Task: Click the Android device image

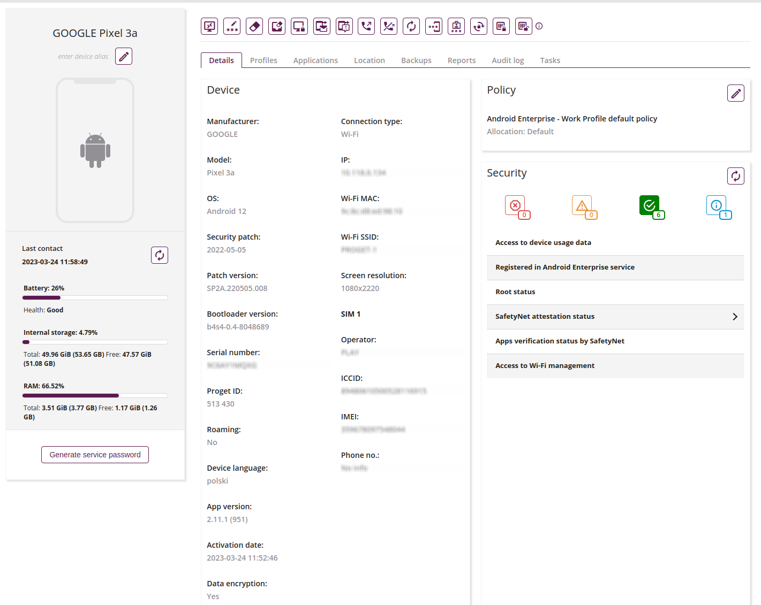Action: 95,150
